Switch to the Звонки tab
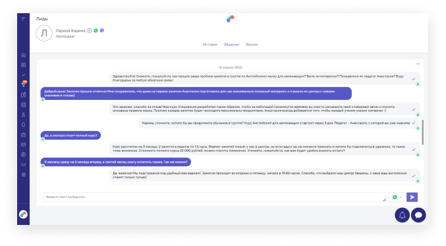 coord(252,45)
